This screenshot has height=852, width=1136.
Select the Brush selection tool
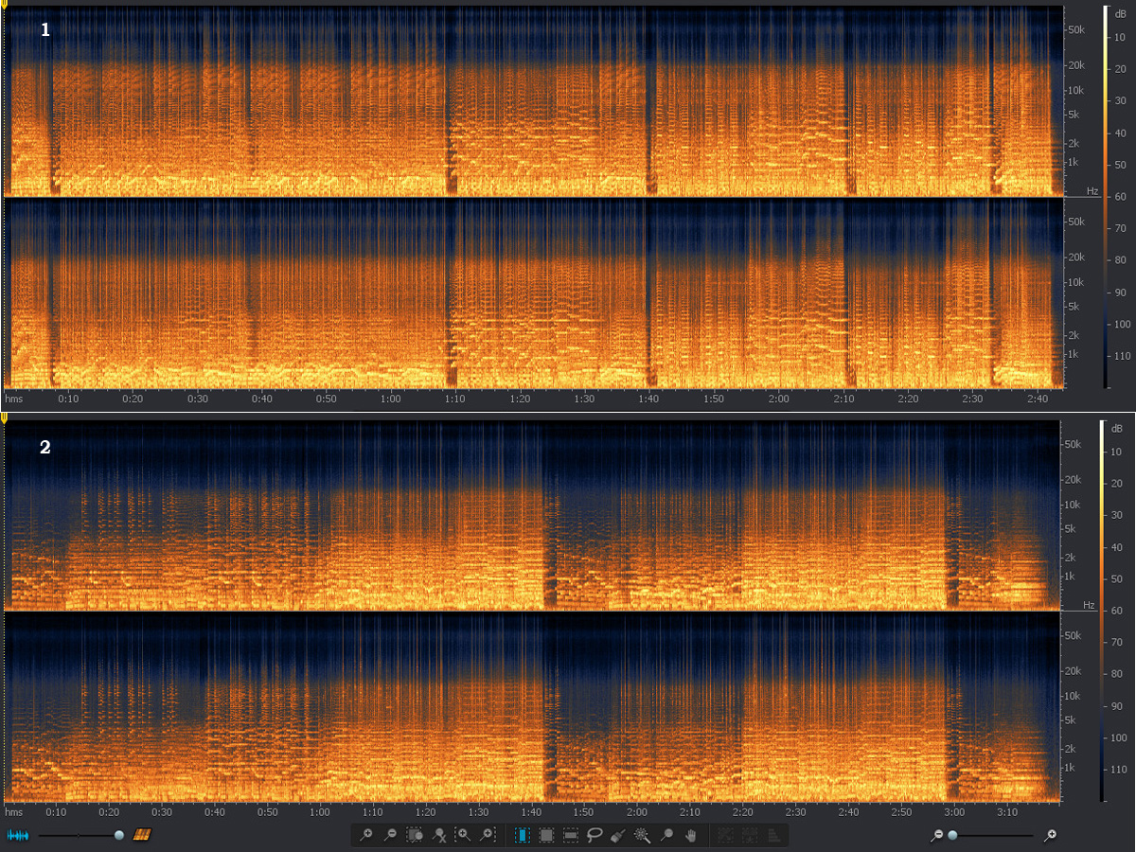pyautogui.click(x=619, y=835)
